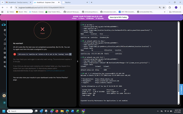
Task: Click the terminal scrollbar down arrow
Action: [x=178, y=103]
